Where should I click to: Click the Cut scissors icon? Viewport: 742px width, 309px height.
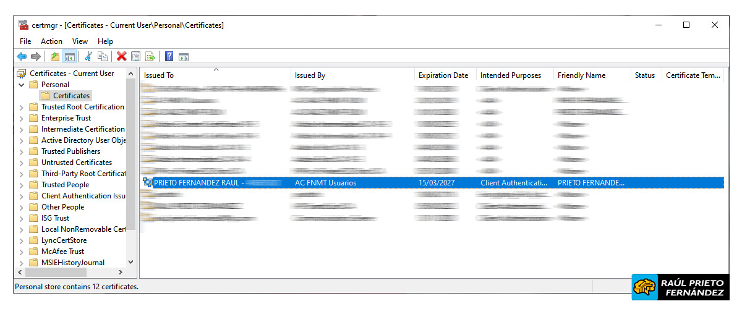pyautogui.click(x=88, y=57)
